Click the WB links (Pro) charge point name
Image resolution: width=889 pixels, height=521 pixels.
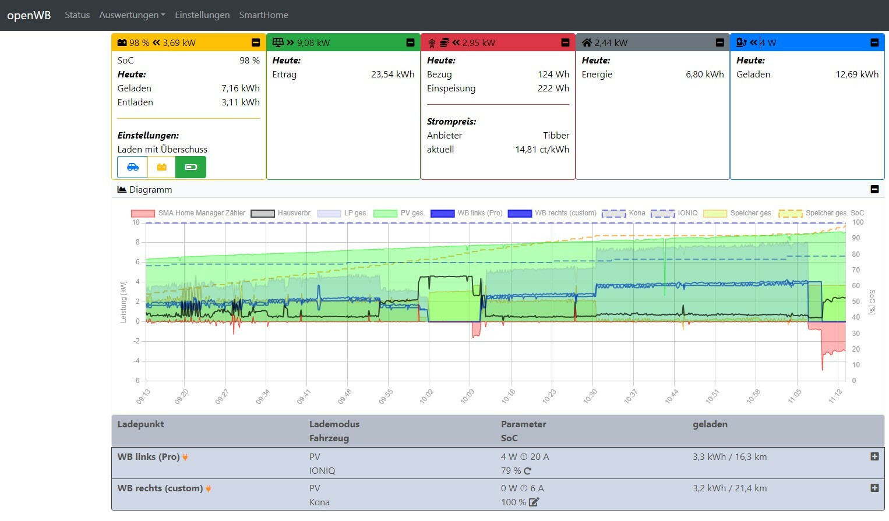coord(149,457)
